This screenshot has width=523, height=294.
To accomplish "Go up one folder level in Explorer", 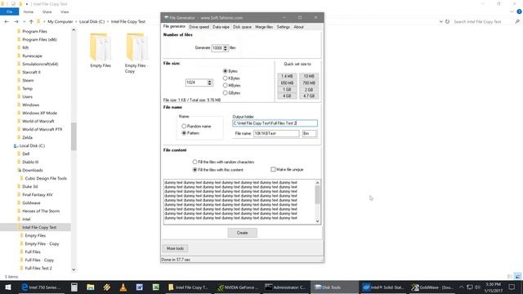I will click(31, 21).
